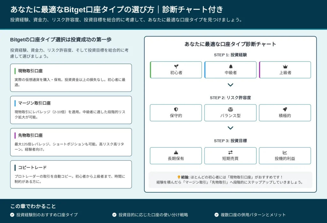Viewport: 327px width, 223px height.
Task: Click the chart title あなたに最適な口座タイプ診断チャート
Action: pyautogui.click(x=231, y=44)
